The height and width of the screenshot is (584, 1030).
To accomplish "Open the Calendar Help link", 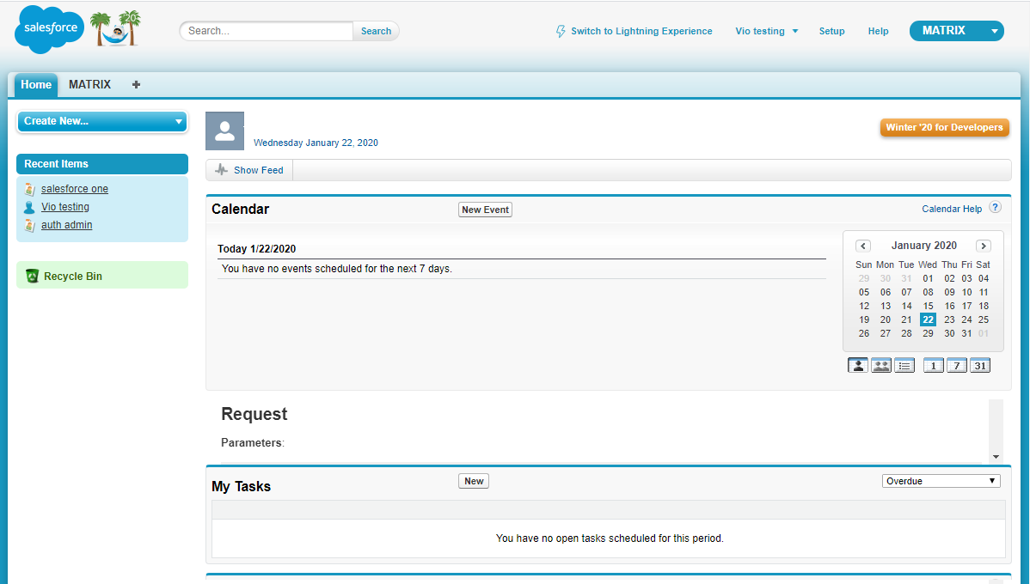I will (x=952, y=209).
